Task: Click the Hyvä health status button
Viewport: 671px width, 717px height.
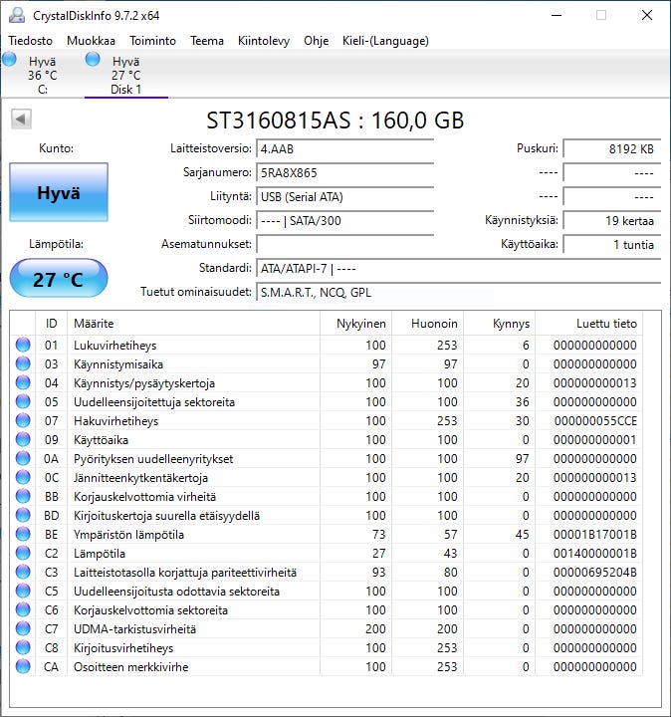Action: 58,193
